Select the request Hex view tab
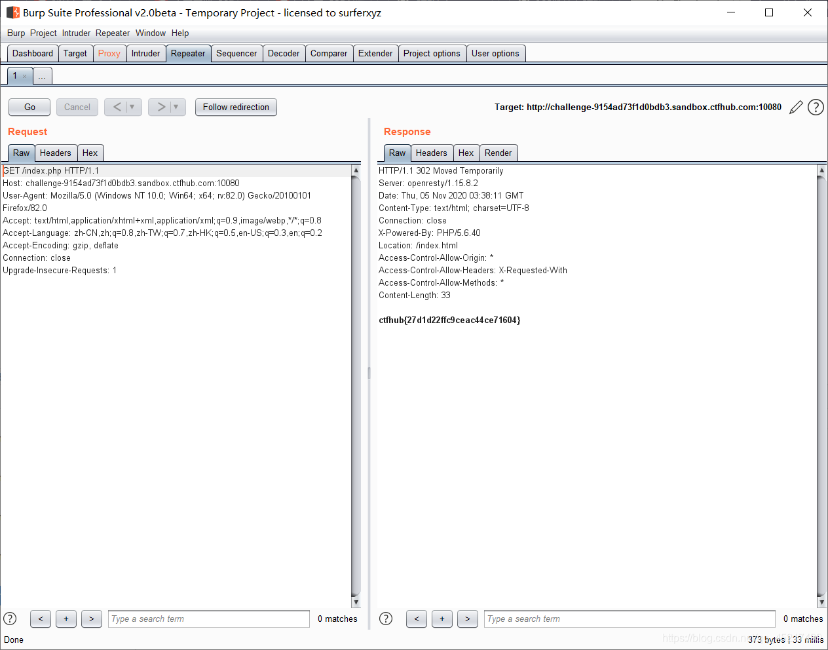Image resolution: width=828 pixels, height=650 pixels. 90,153
